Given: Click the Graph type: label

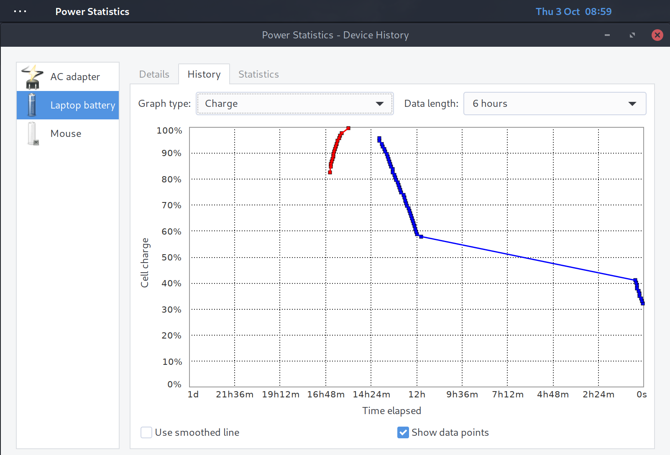Looking at the screenshot, I should point(164,104).
